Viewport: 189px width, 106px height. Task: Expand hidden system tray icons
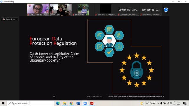point(158,103)
